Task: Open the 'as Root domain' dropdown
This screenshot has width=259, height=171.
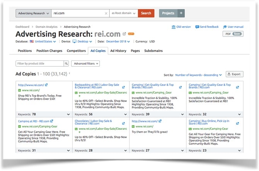Action: 124,13
